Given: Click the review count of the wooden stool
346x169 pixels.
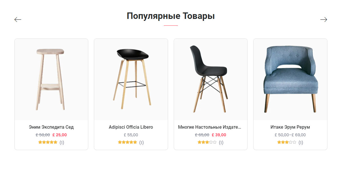Looking at the screenshot, I should (x=62, y=142).
